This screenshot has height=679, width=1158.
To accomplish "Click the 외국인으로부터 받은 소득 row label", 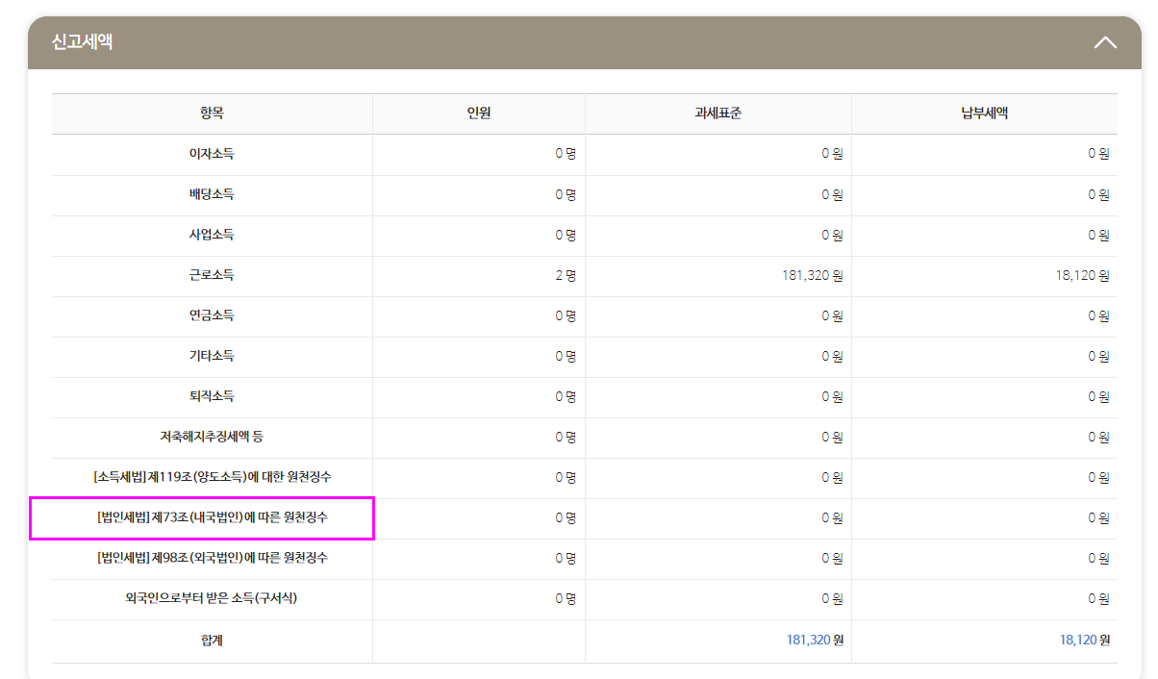I will 212,598.
